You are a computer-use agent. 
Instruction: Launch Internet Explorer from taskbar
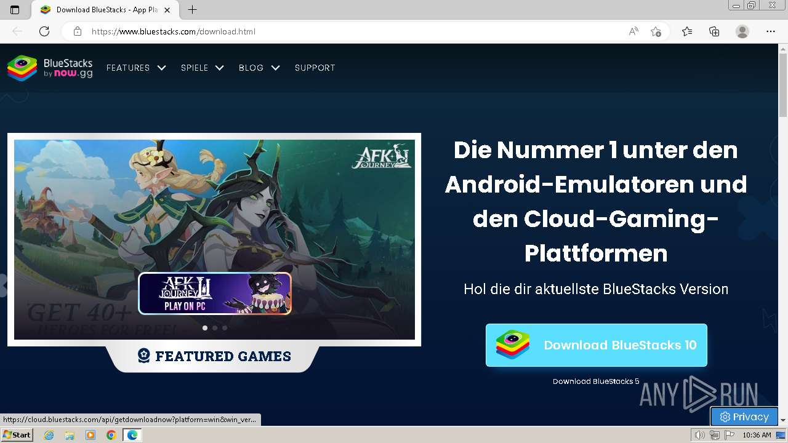(49, 435)
